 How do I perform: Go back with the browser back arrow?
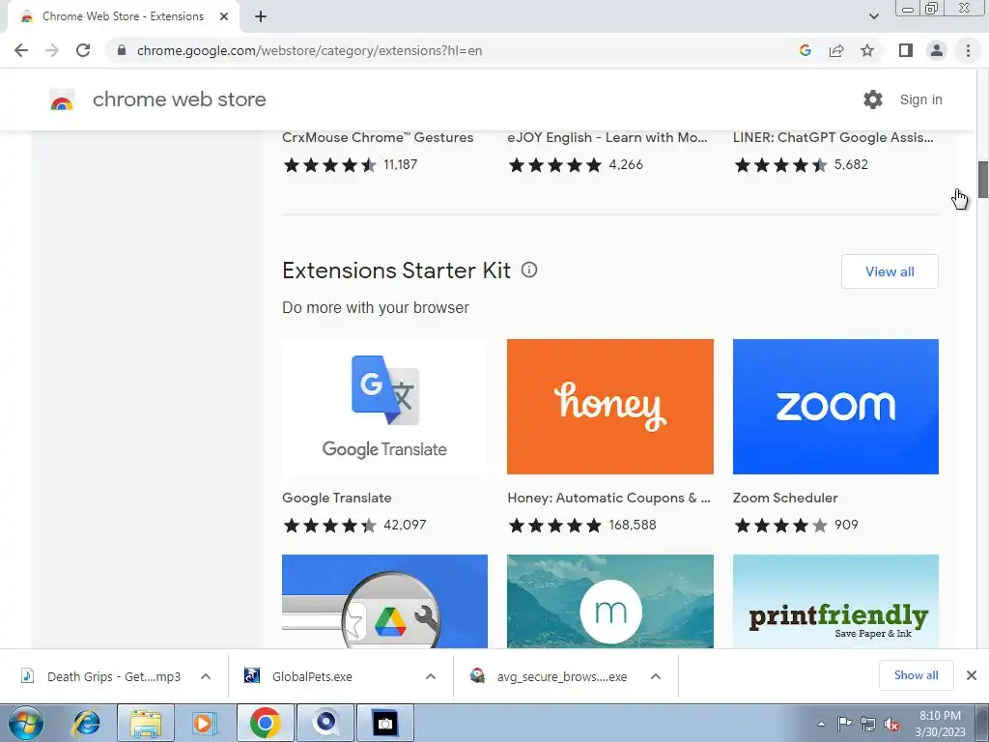coord(21,50)
